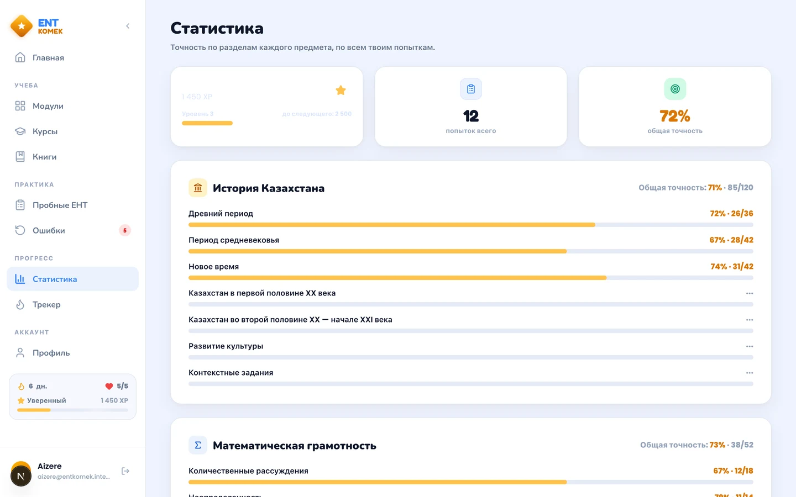
Task: Click the Пробные ЕНТ clipboard icon
Action: click(20, 205)
